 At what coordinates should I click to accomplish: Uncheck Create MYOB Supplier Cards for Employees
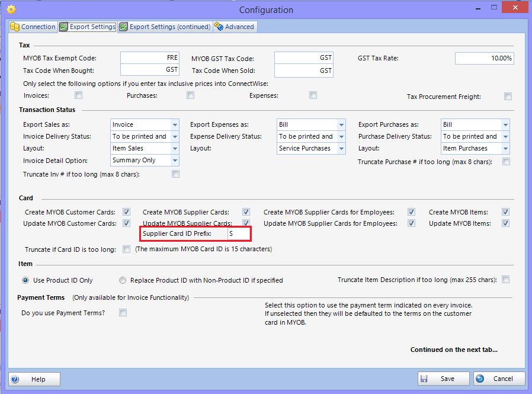(411, 212)
